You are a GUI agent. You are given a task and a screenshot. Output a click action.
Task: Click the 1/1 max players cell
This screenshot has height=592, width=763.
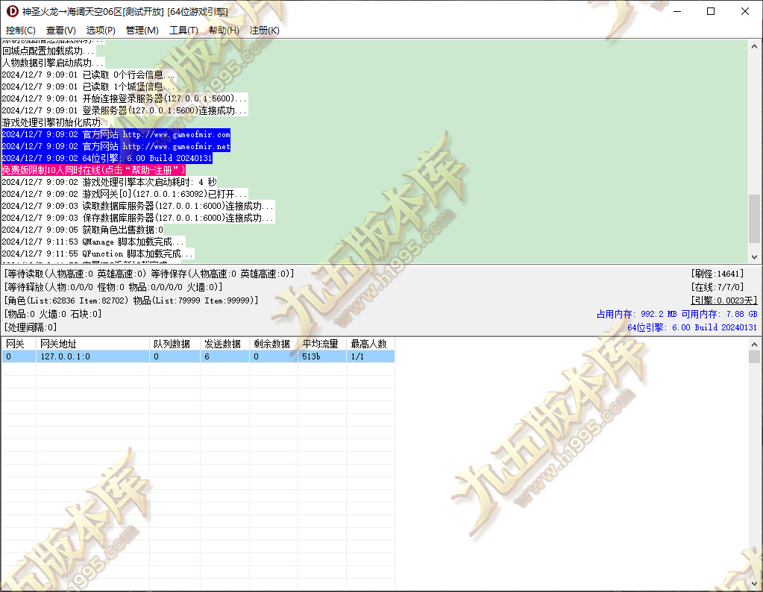coord(370,356)
